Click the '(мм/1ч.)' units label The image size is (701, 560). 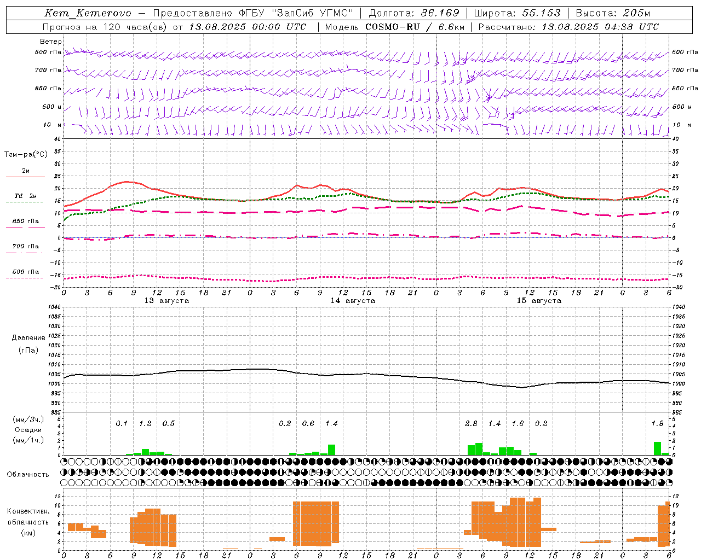[28, 440]
